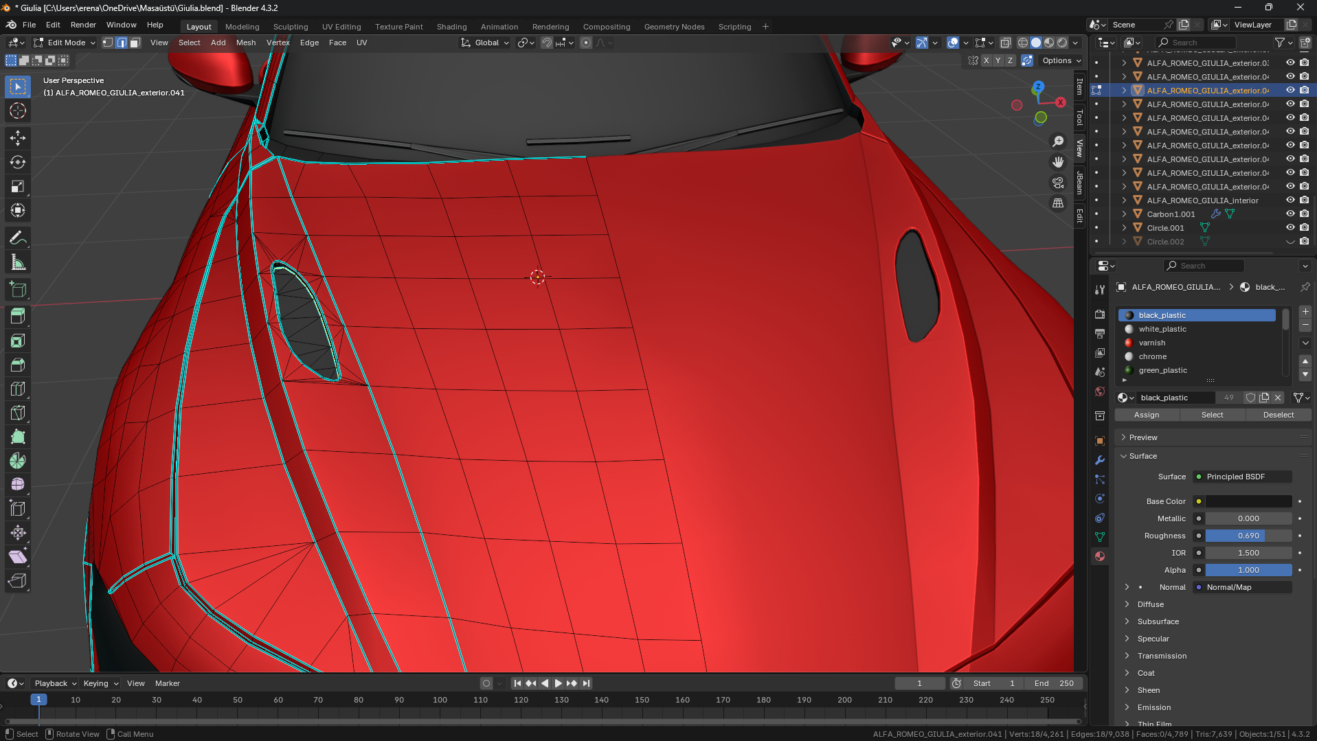Open the Playback dropdown in the timeline
This screenshot has height=741, width=1317.
click(55, 683)
